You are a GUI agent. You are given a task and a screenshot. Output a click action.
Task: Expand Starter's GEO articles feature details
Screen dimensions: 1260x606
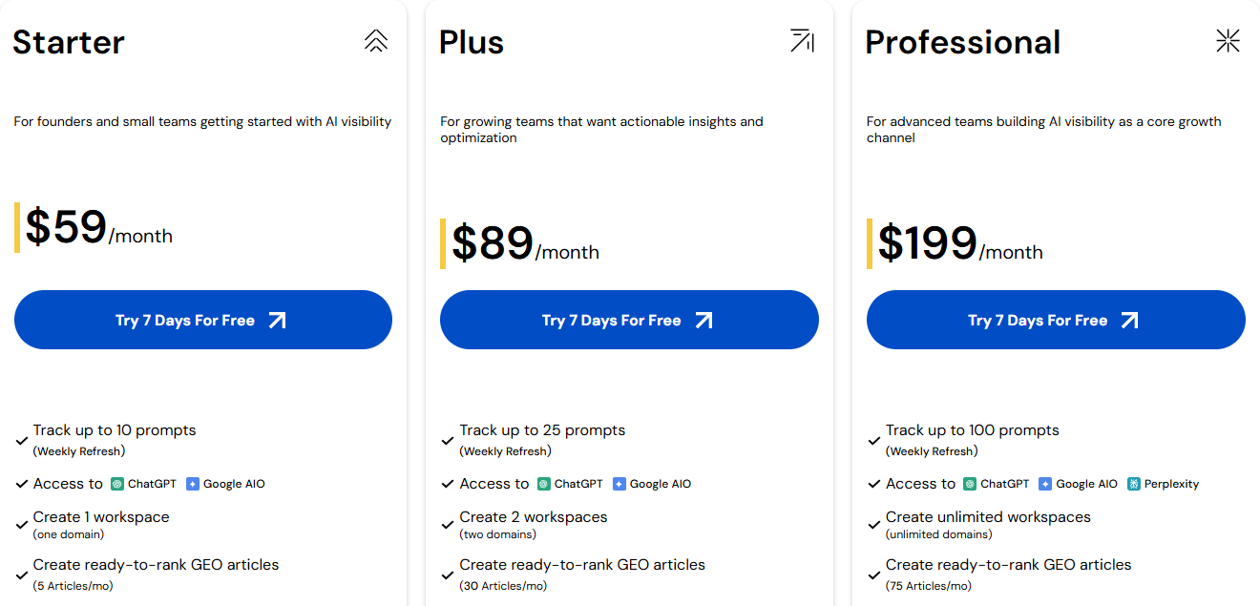click(156, 564)
